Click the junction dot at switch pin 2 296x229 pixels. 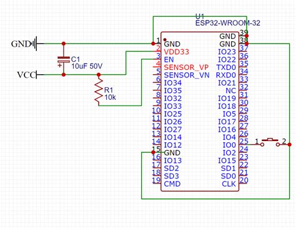[x=290, y=144]
